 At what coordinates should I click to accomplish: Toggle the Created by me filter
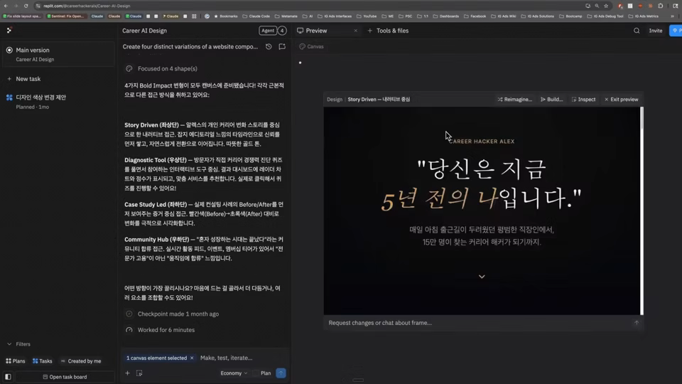(80, 361)
